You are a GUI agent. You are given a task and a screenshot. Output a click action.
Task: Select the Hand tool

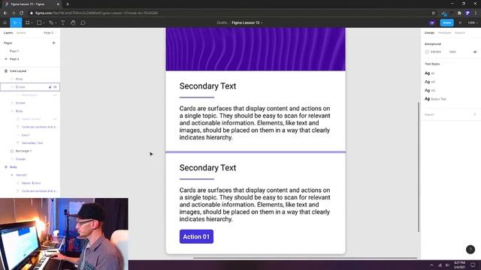[x=73, y=22]
